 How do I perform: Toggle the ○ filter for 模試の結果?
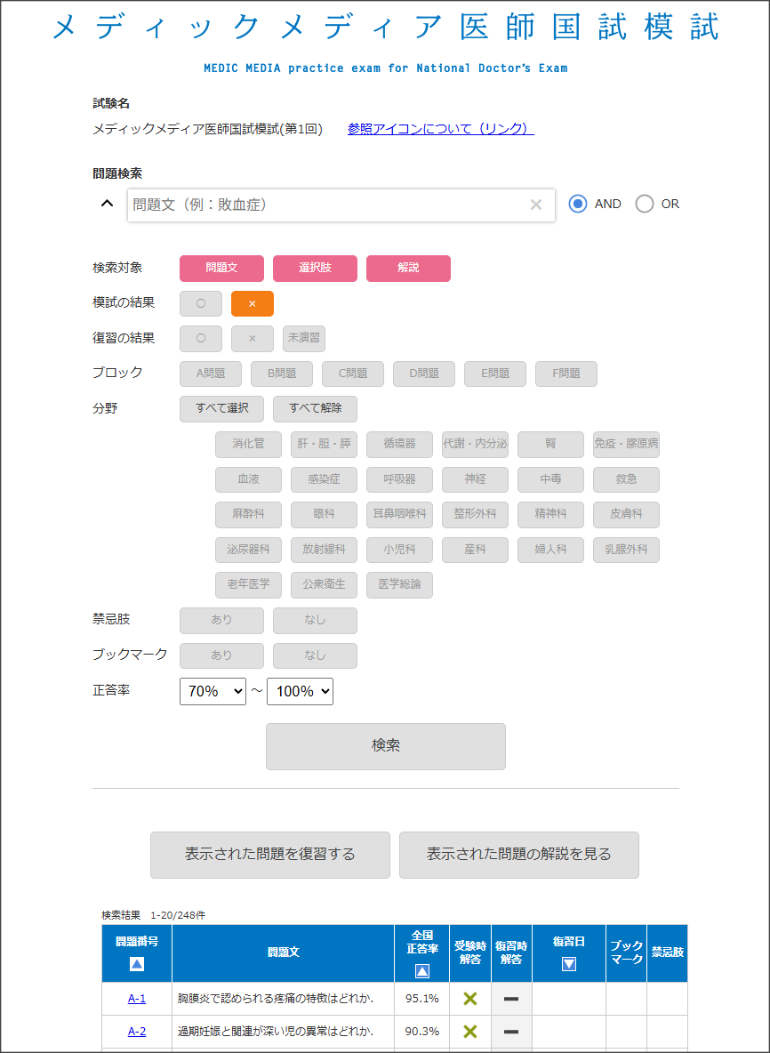[x=201, y=304]
